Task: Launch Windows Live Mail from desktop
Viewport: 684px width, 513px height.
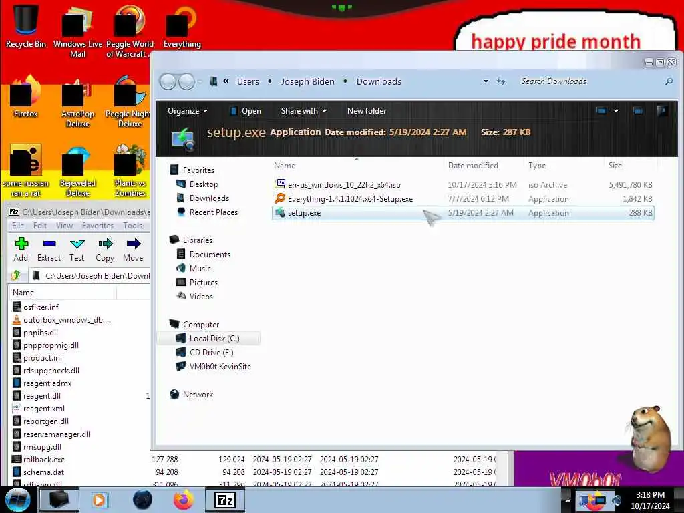Action: pyautogui.click(x=77, y=32)
